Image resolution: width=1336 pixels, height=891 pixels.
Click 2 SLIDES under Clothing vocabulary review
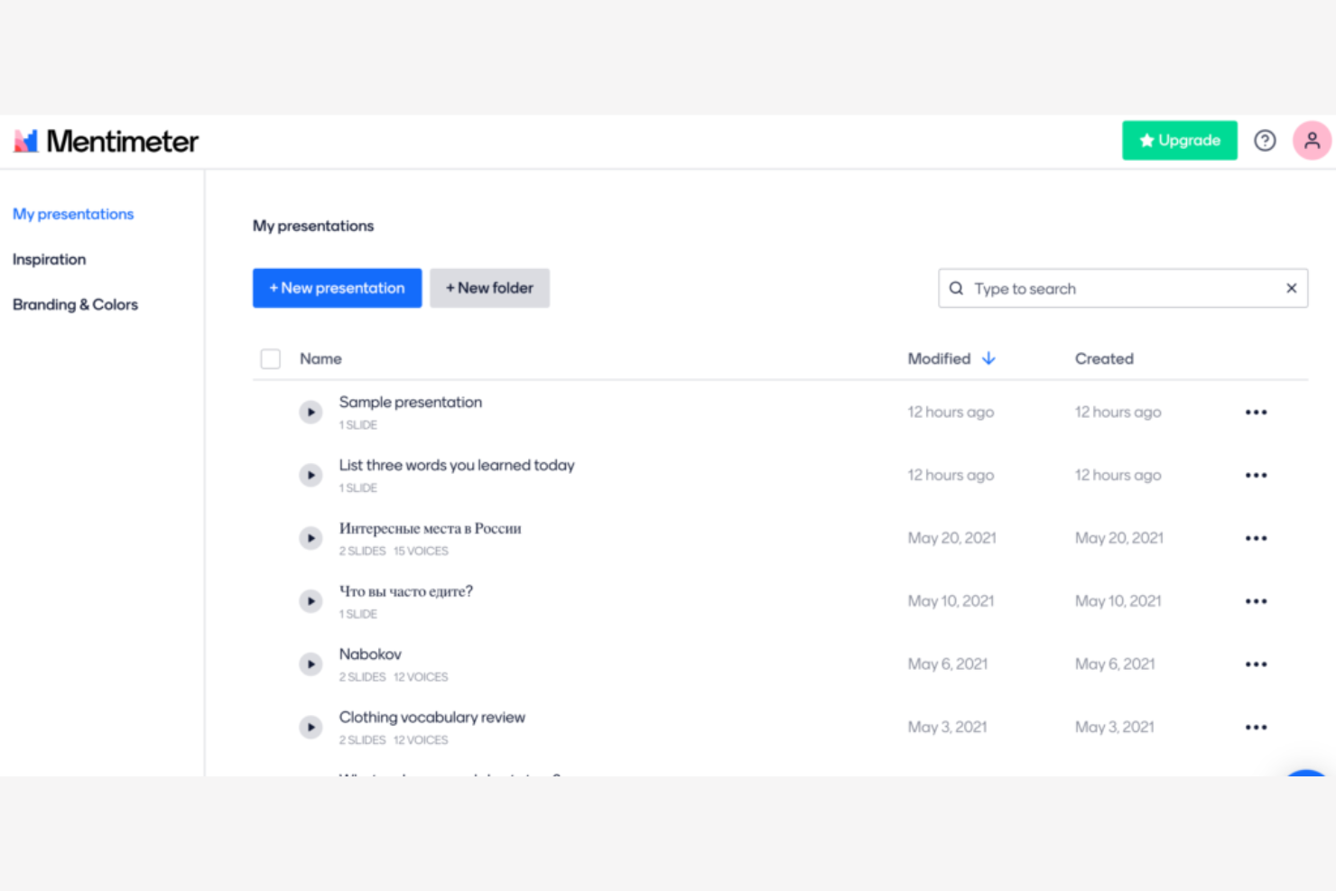click(x=362, y=740)
